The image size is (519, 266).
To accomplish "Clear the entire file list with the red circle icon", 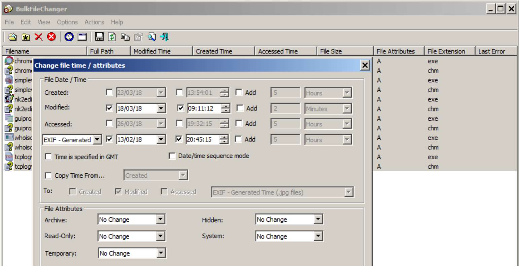I will coord(51,37).
